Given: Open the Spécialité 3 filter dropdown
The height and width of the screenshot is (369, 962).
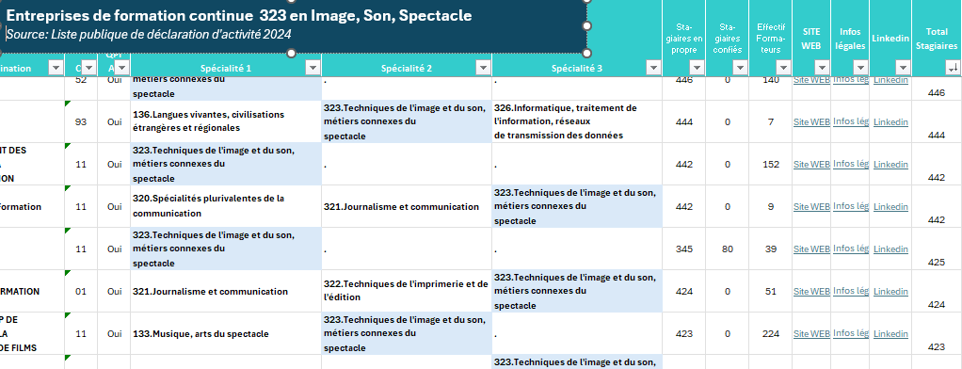Looking at the screenshot, I should (654, 68).
